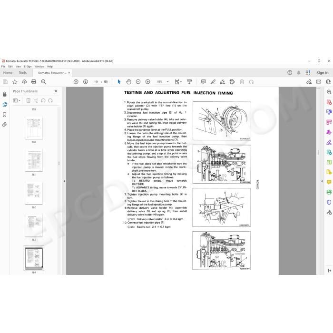This screenshot has width=333, height=333.
Task: Open the Comment tool in right pane
Action: (x=329, y=182)
